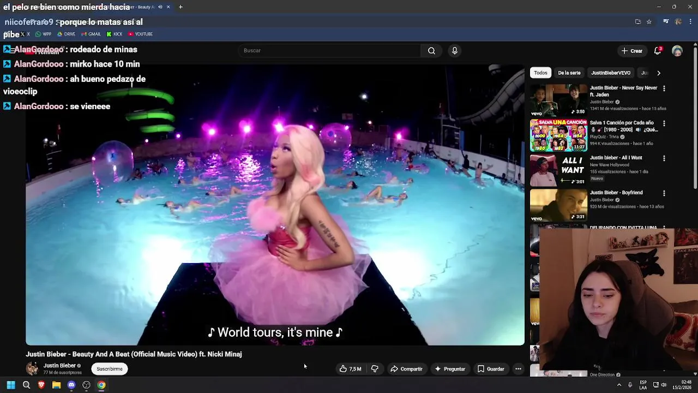
Task: Open the tray volume icon
Action: click(664, 385)
